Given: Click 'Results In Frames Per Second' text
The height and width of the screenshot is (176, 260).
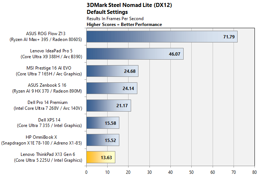Looking at the screenshot, I should 115,19.
